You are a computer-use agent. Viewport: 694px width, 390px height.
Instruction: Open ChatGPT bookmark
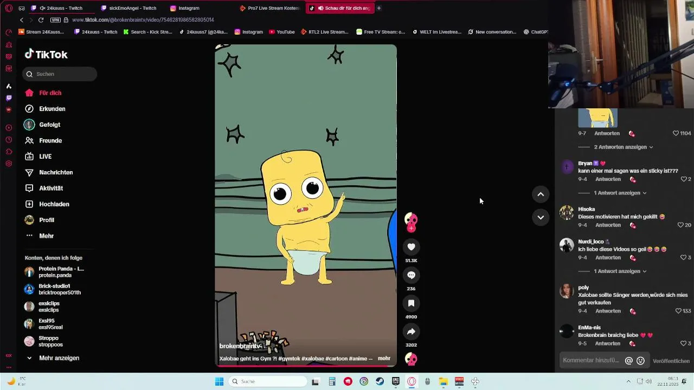(x=536, y=32)
